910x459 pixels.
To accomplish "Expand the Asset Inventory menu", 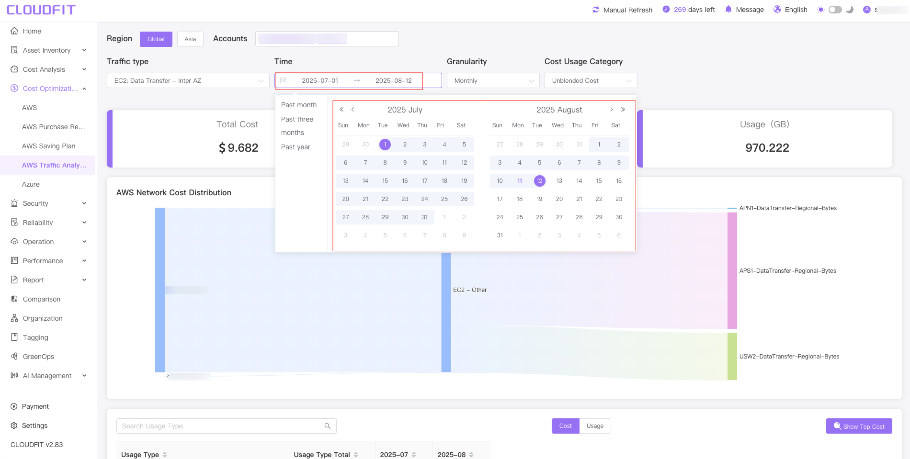I will (x=84, y=50).
